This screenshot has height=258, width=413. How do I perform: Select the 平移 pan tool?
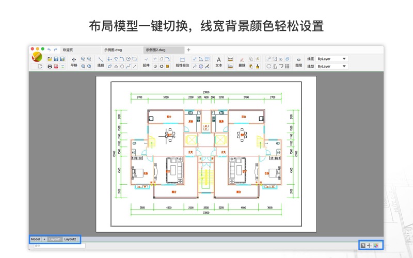[x=74, y=62]
